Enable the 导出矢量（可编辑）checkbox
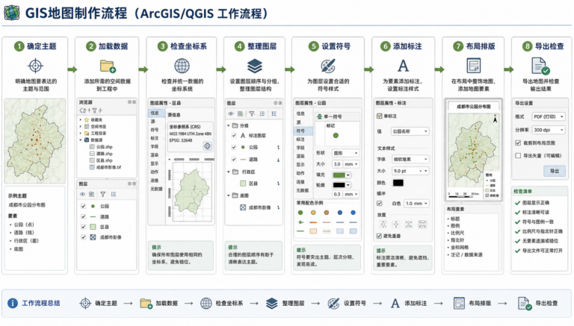This screenshot has height=326, width=574. [x=518, y=156]
